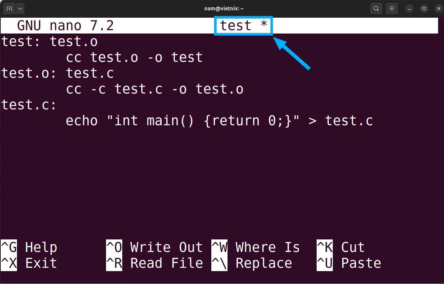Viewport: 444px width, 284px height.
Task: Open the hamburger menu in title bar
Action: (391, 8)
